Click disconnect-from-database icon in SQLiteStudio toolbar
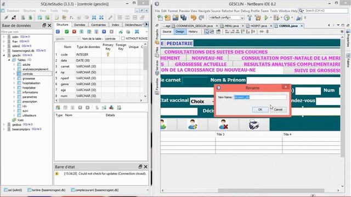This screenshot has width=351, height=197. pos(14,18)
